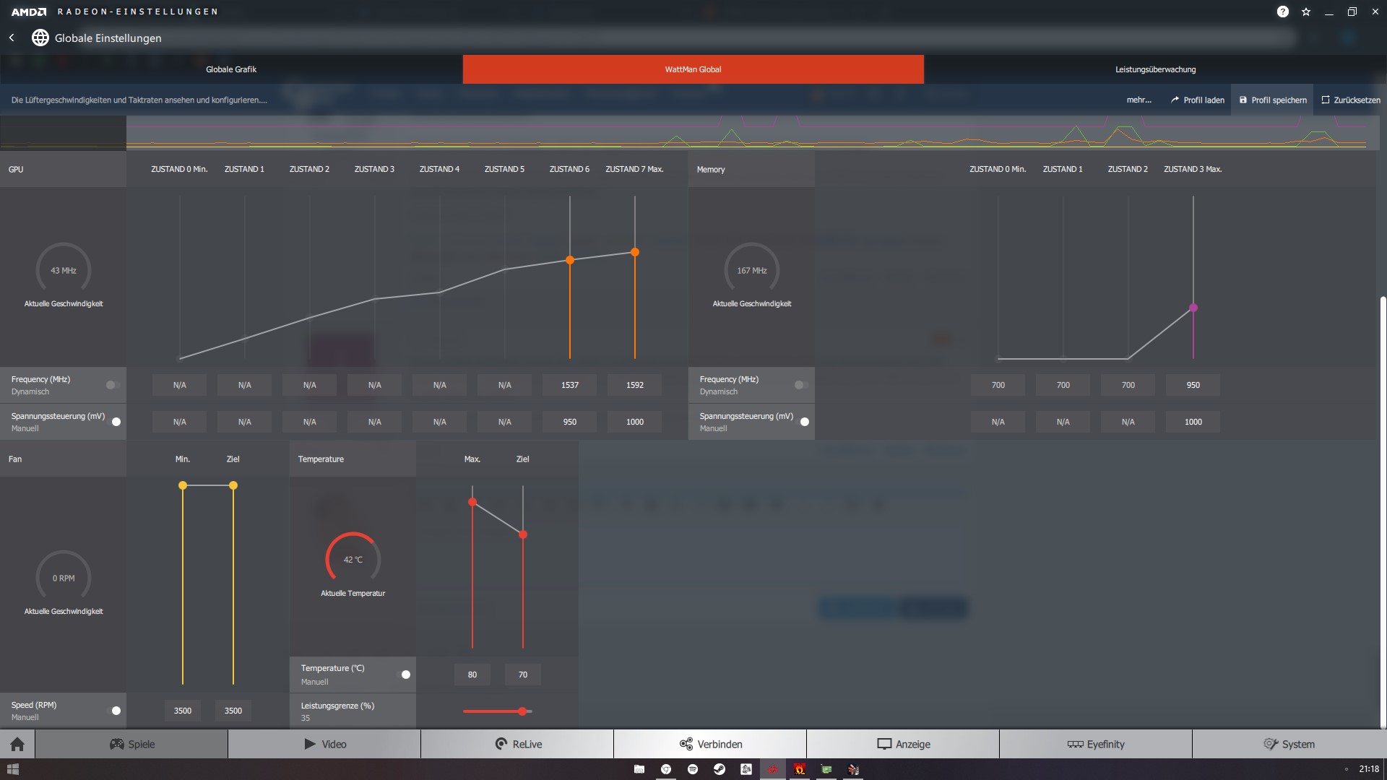The height and width of the screenshot is (780, 1387).
Task: Toggle manual fan Speed RPM control
Action: tap(115, 711)
